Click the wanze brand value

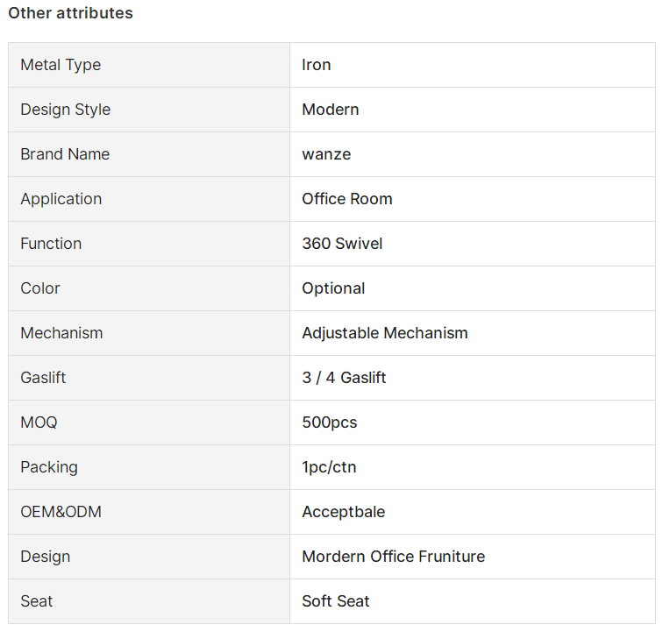pos(326,154)
